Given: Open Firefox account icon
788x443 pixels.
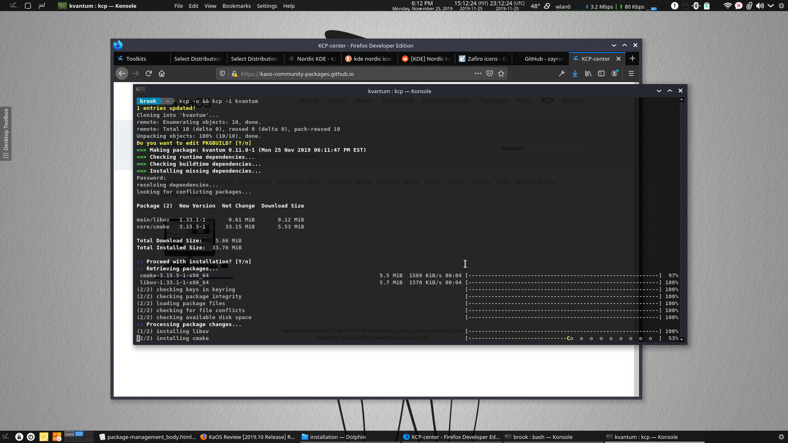Looking at the screenshot, I should [x=615, y=73].
